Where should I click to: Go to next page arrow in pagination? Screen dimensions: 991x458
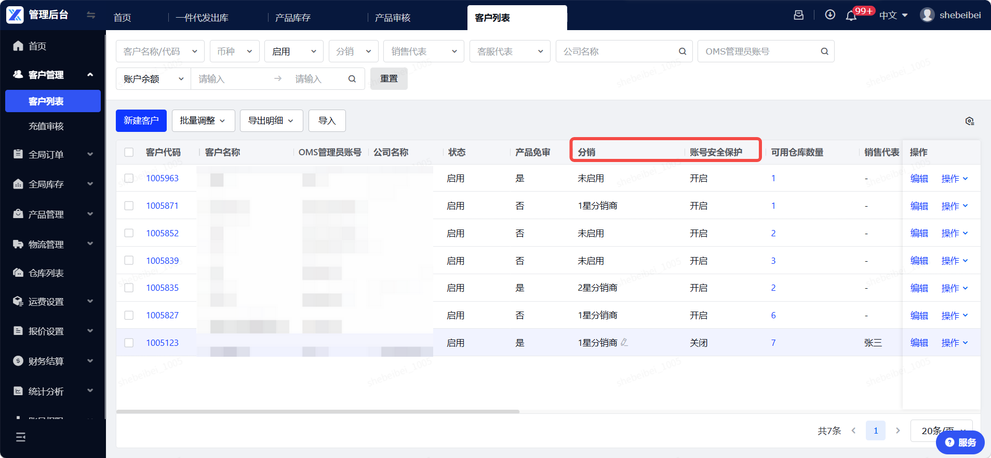898,430
